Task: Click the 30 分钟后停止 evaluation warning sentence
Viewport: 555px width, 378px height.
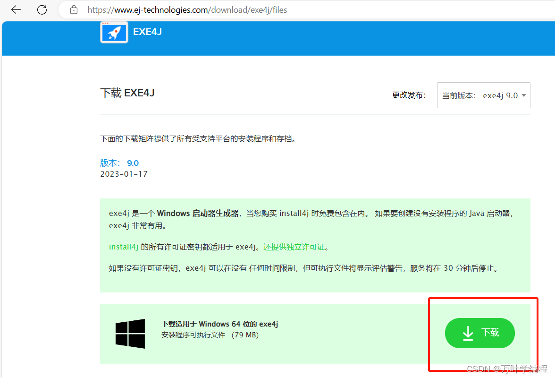Action: pyautogui.click(x=304, y=268)
